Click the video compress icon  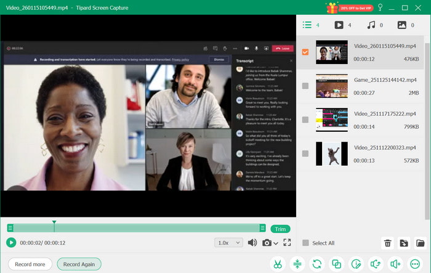[x=297, y=264]
